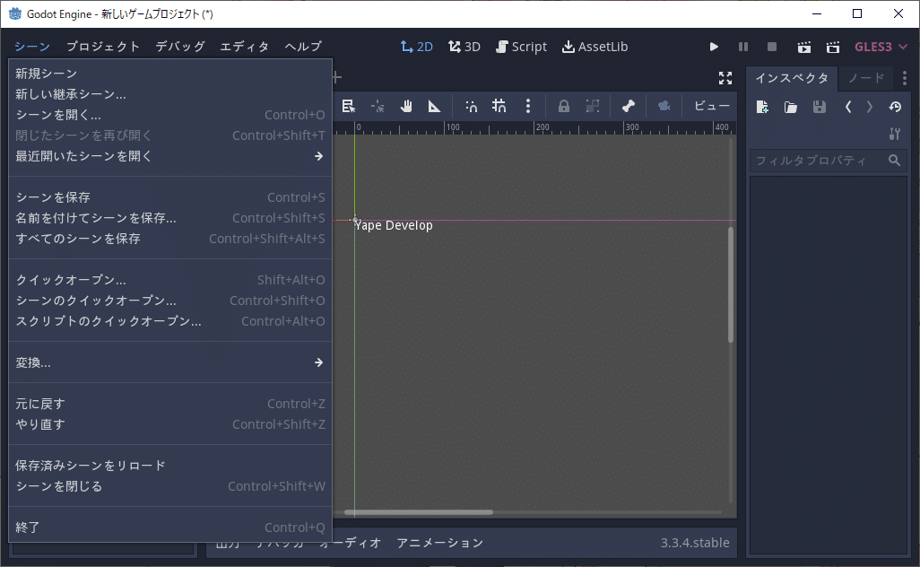Image resolution: width=920 pixels, height=567 pixels.
Task: Click the filter properties magnifier icon
Action: click(894, 161)
